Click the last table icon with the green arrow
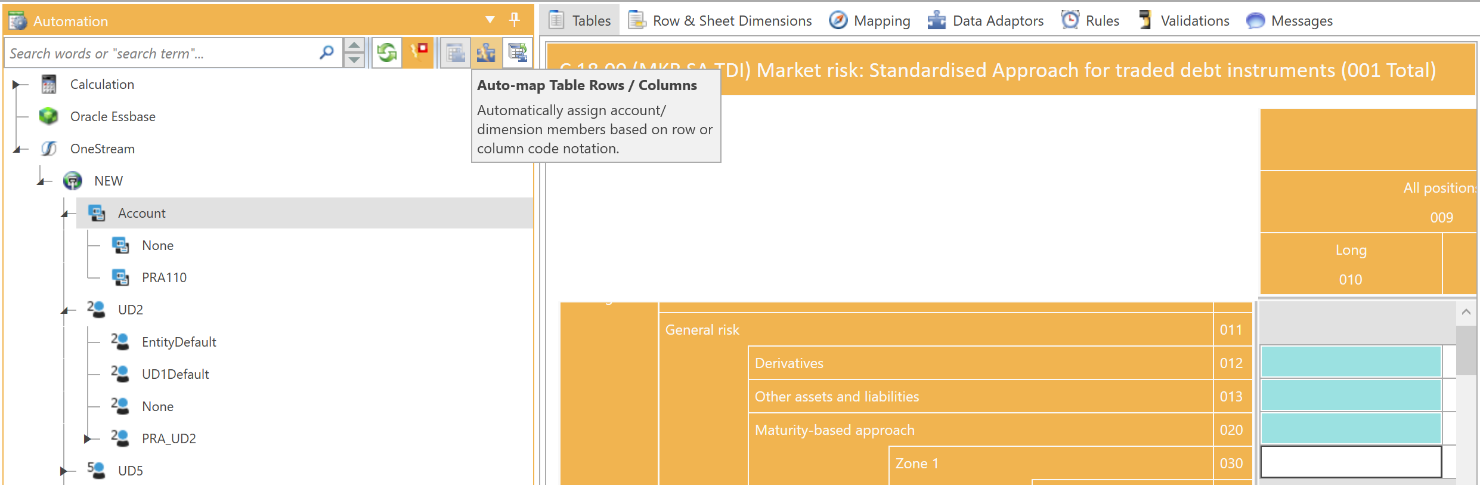 518,53
